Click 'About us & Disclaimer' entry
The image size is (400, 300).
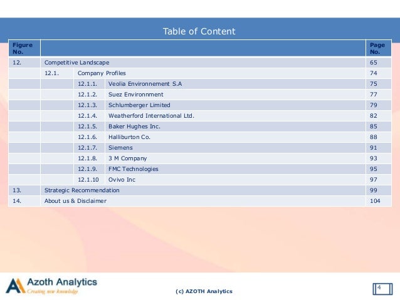pyautogui.click(x=75, y=201)
